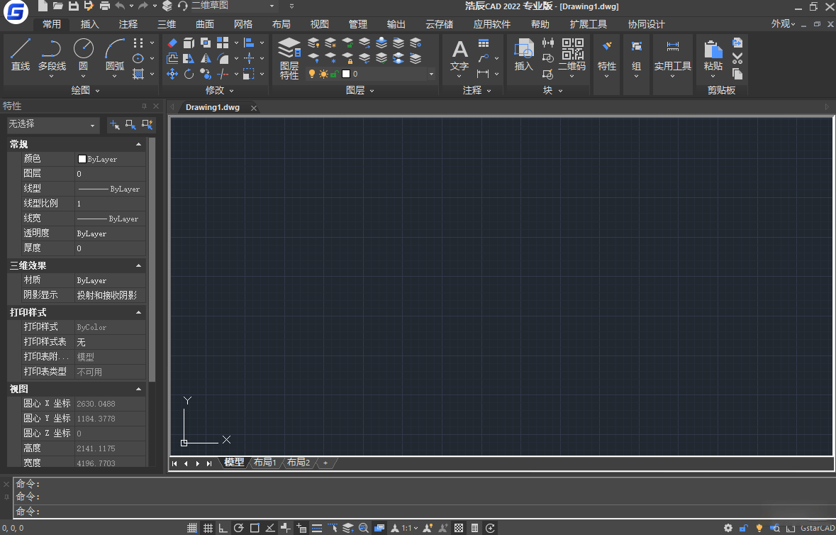Toggle grid display in the status bar
The height and width of the screenshot is (535, 836).
(208, 528)
